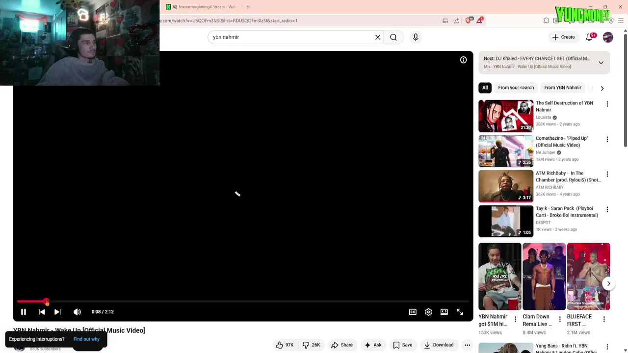Open the Tay-k 'Saran Pack' thumbnail
This screenshot has height=353, width=628.
pyautogui.click(x=506, y=222)
